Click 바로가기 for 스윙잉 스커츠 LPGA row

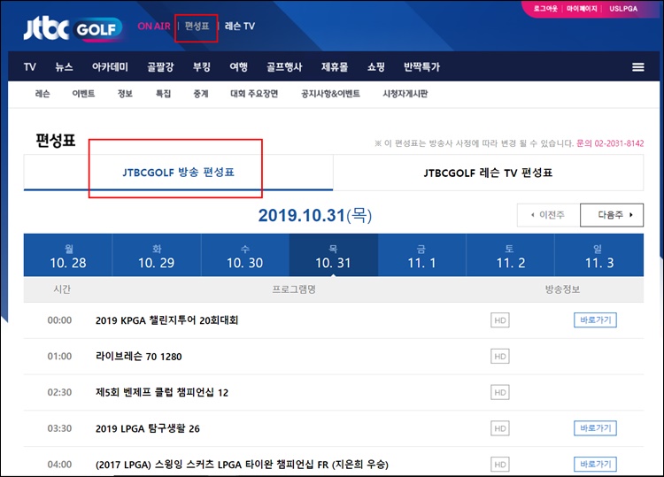pos(596,464)
